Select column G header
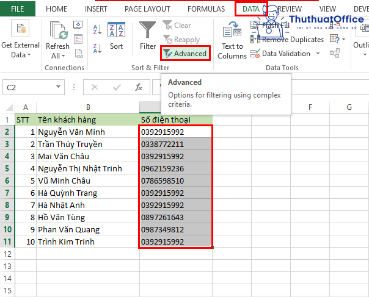The height and width of the screenshot is (297, 369). point(349,107)
